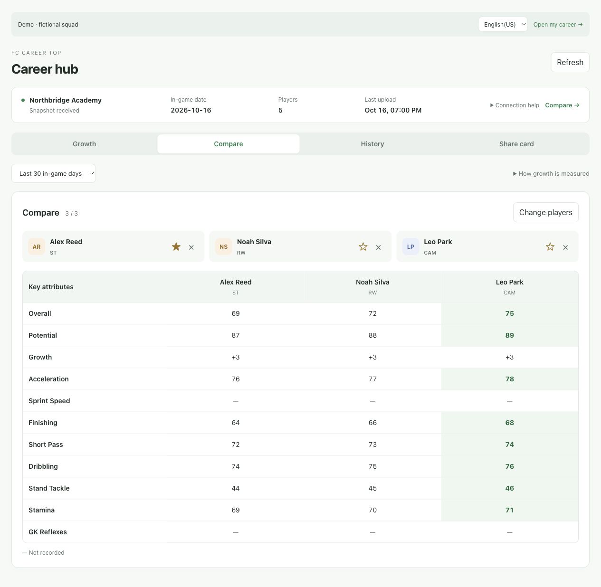
Task: Click the NS avatar badge for Noah Silva
Action: click(224, 247)
